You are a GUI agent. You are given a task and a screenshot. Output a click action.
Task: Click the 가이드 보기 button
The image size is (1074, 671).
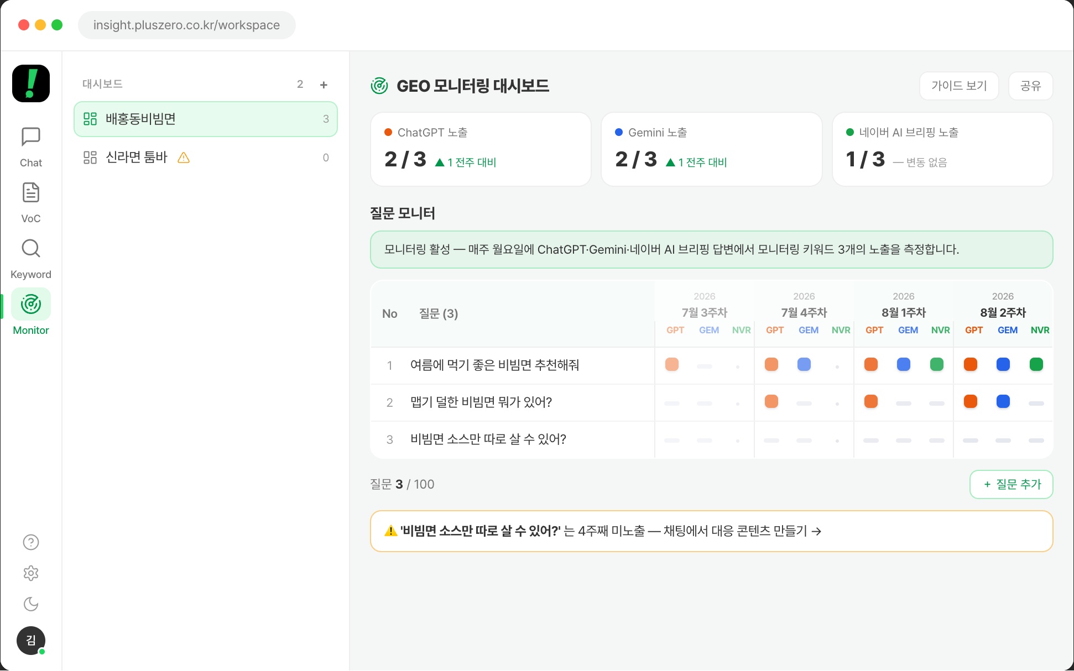(959, 86)
